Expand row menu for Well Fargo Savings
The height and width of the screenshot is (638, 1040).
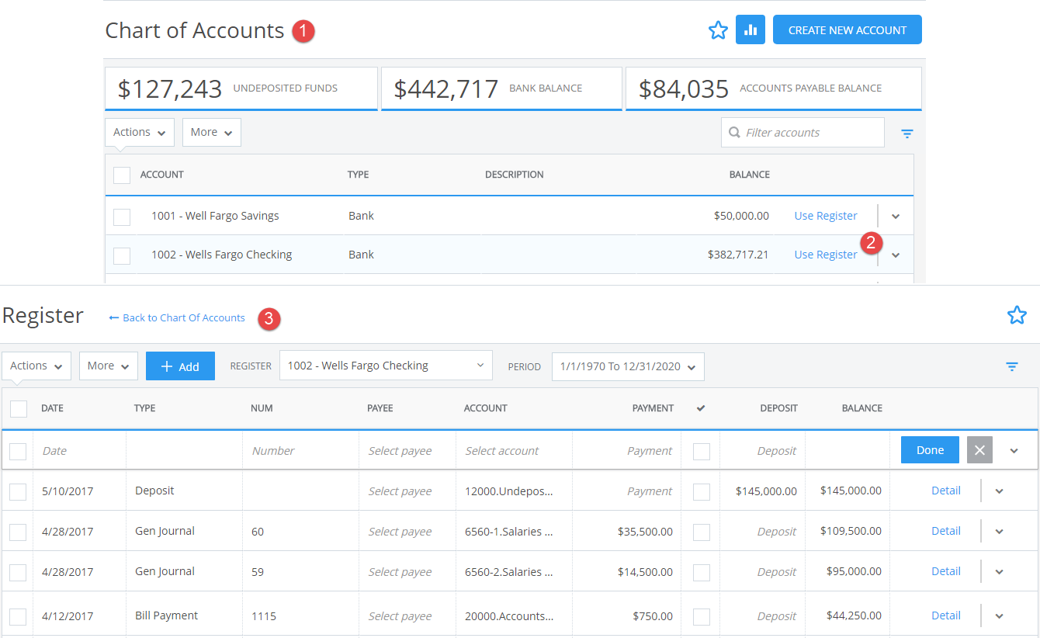(896, 217)
